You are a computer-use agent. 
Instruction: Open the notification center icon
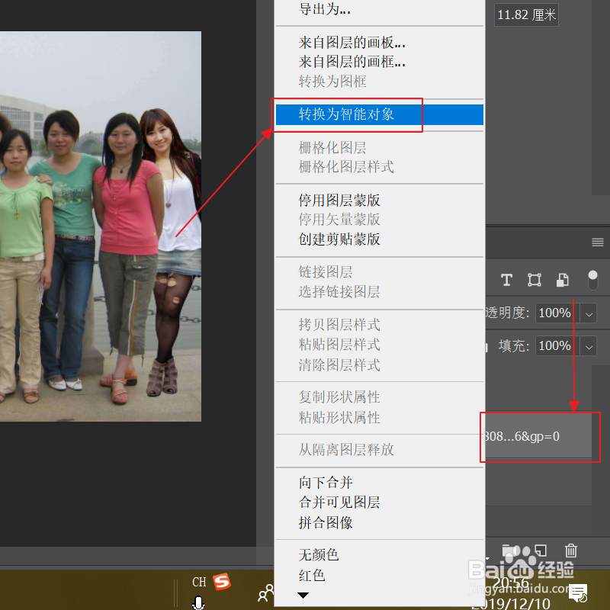(578, 593)
